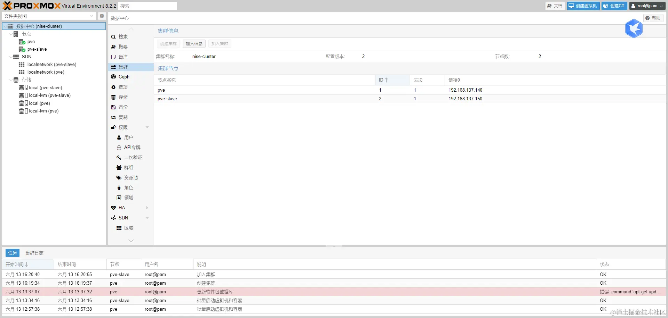Collapse the 权限 submenu arrow

coord(147,127)
